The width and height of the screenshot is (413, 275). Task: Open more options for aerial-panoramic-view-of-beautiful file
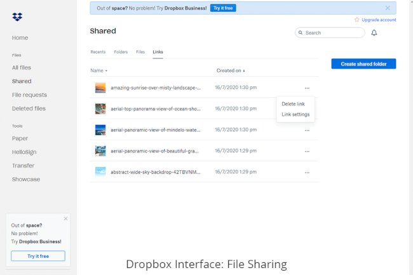(307, 151)
